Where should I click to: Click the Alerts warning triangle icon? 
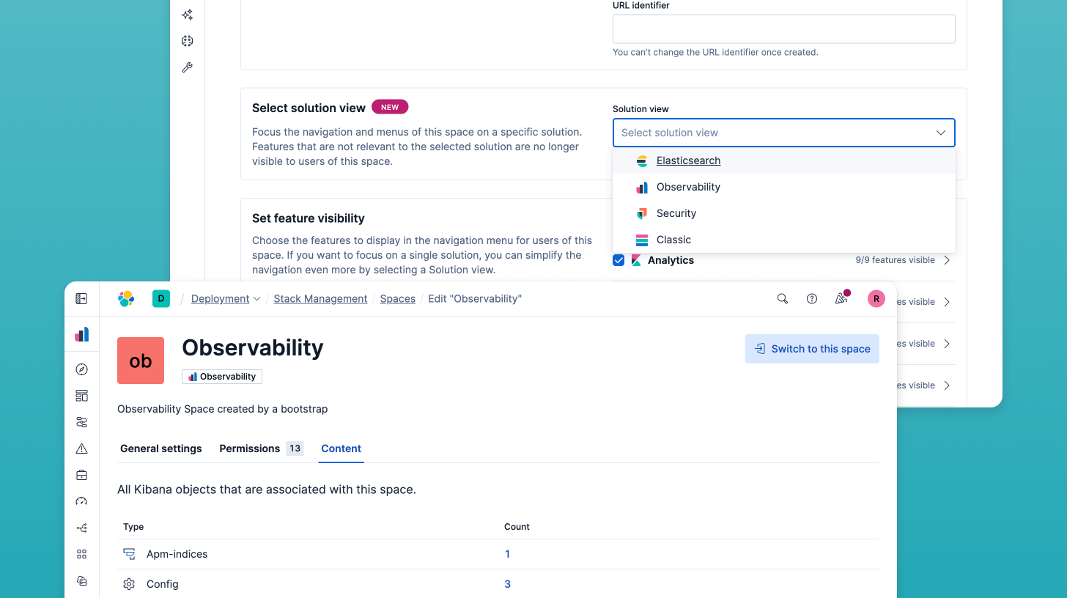coord(81,448)
